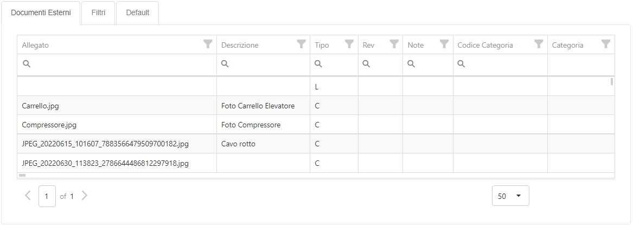The width and height of the screenshot is (633, 226).
Task: Go to next page with right chevron
Action: 84,196
